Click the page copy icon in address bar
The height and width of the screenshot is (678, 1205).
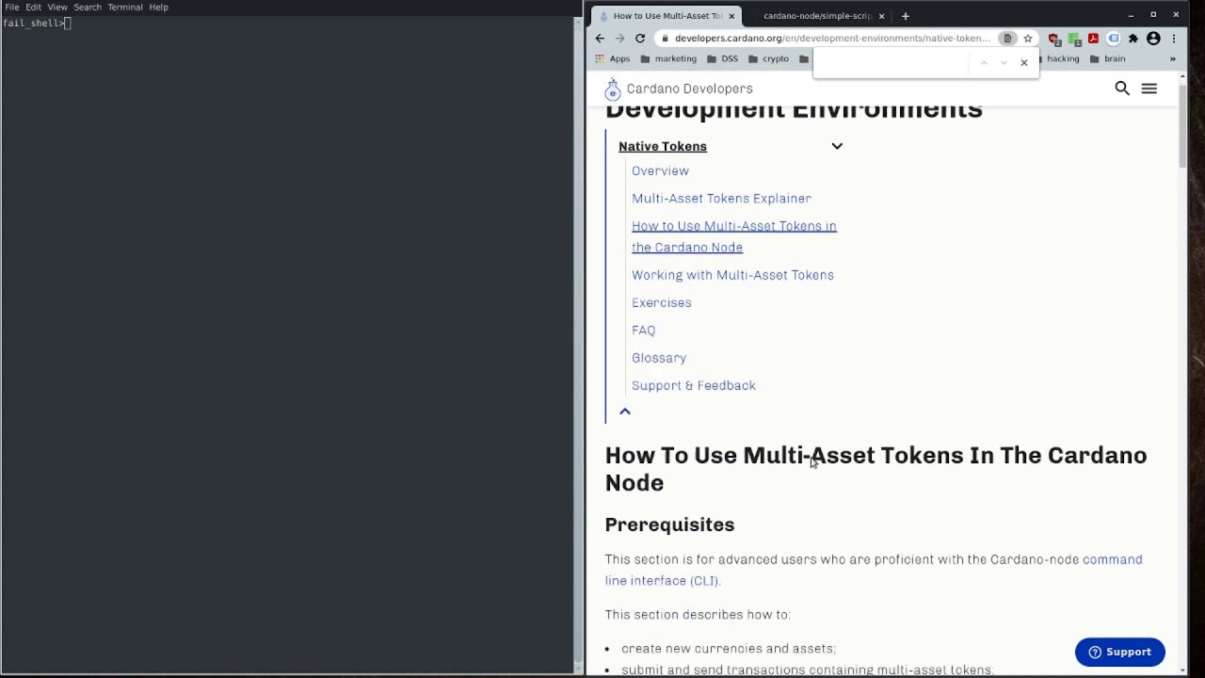coord(1007,39)
